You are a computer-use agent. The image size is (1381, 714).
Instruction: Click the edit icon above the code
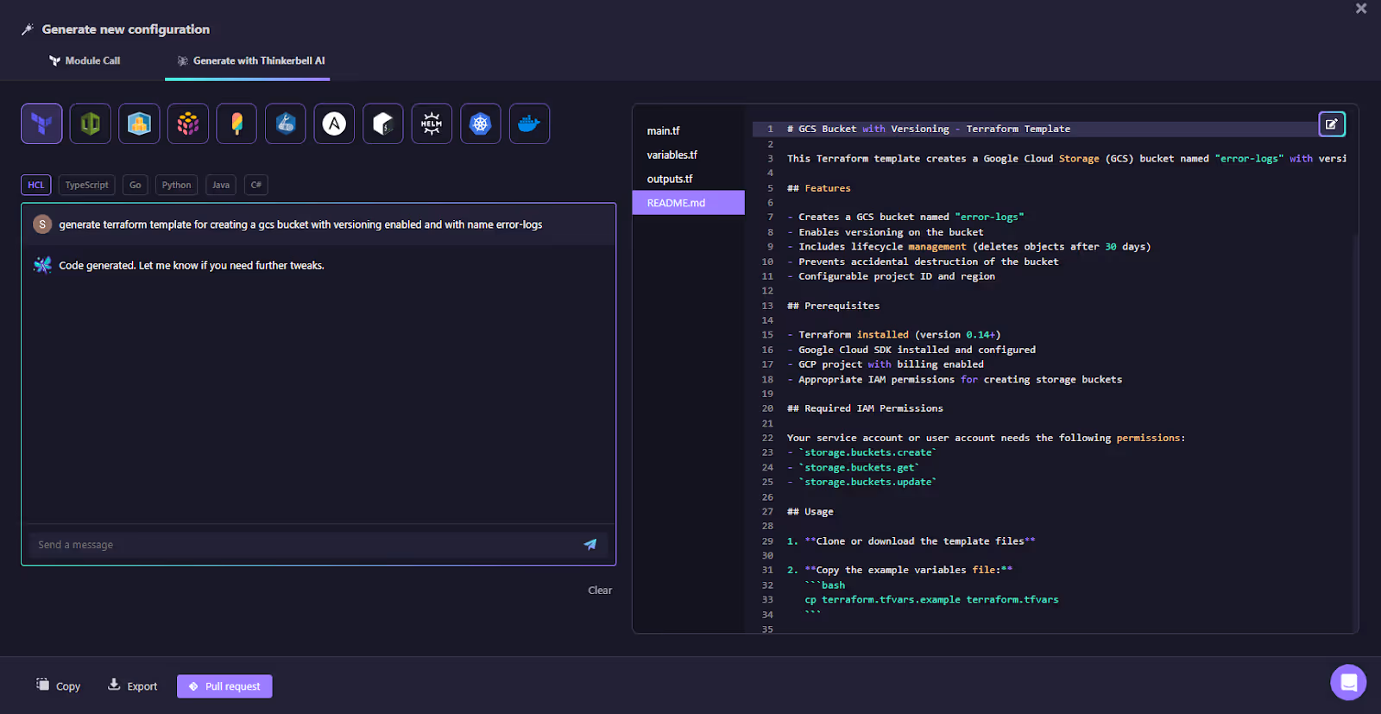[x=1332, y=124]
